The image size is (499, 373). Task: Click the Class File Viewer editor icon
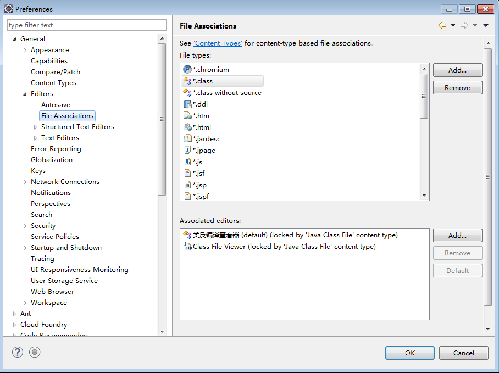click(x=187, y=247)
